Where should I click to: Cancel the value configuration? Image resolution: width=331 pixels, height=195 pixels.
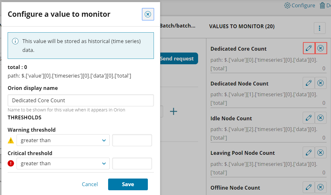(90, 184)
